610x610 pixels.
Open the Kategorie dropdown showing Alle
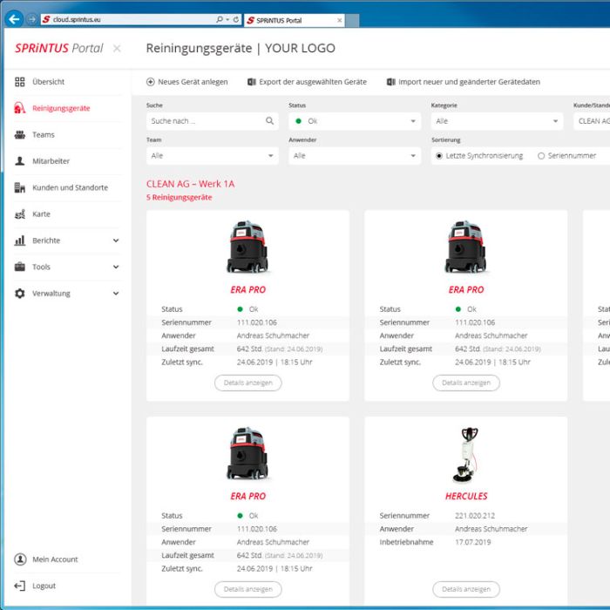pos(498,121)
